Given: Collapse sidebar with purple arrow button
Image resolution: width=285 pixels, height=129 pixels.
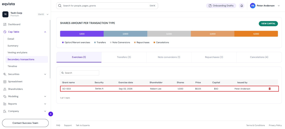Looking at the screenshot, I should click(51, 114).
